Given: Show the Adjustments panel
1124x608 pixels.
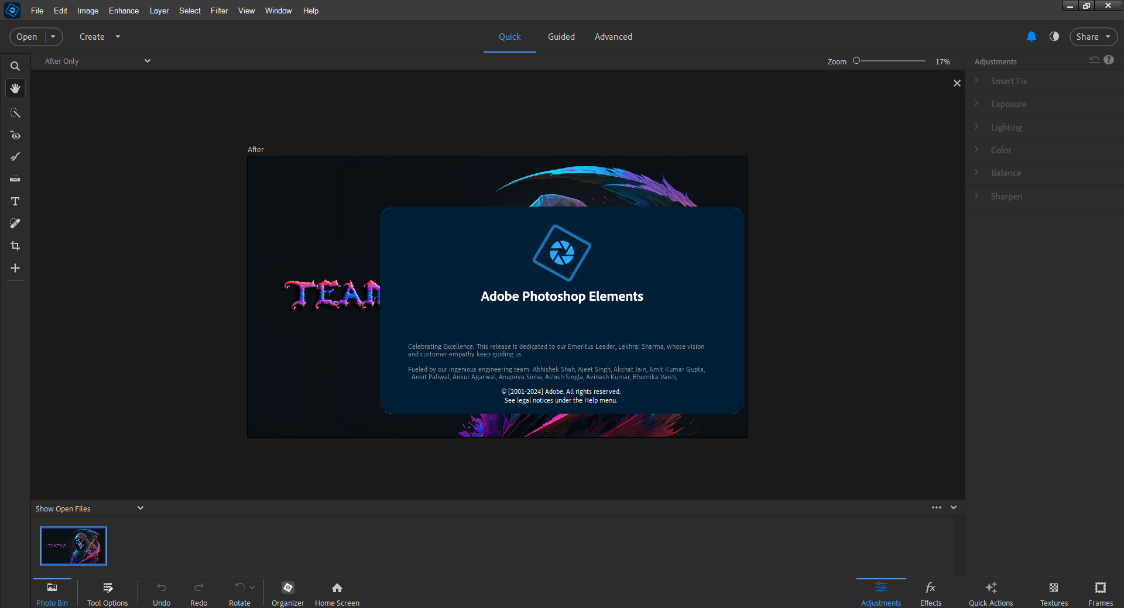Looking at the screenshot, I should click(x=881, y=593).
